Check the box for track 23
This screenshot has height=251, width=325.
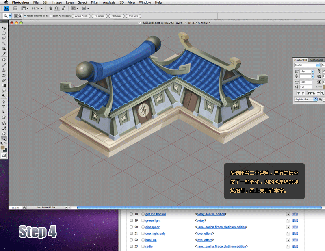pyautogui.click(x=131, y=247)
